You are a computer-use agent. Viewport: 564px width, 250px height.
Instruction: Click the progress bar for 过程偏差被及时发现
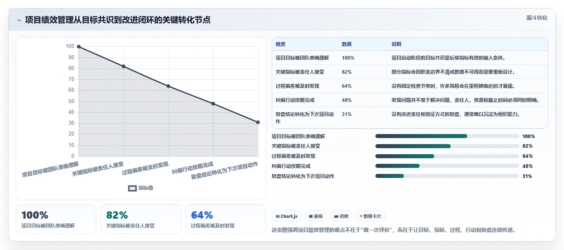[447, 156]
